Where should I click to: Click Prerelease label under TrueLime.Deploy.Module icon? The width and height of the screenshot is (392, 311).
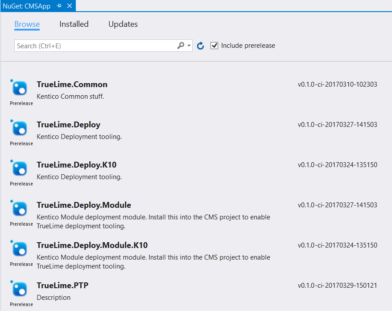(21, 224)
